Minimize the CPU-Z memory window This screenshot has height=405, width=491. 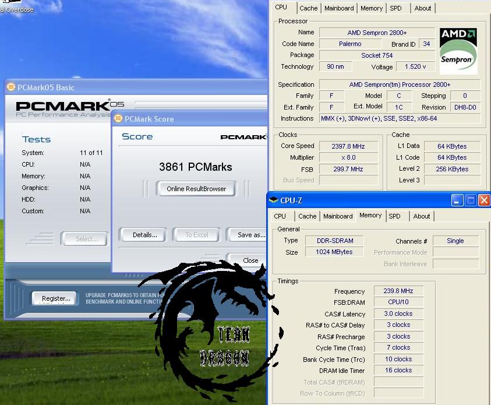click(x=457, y=200)
